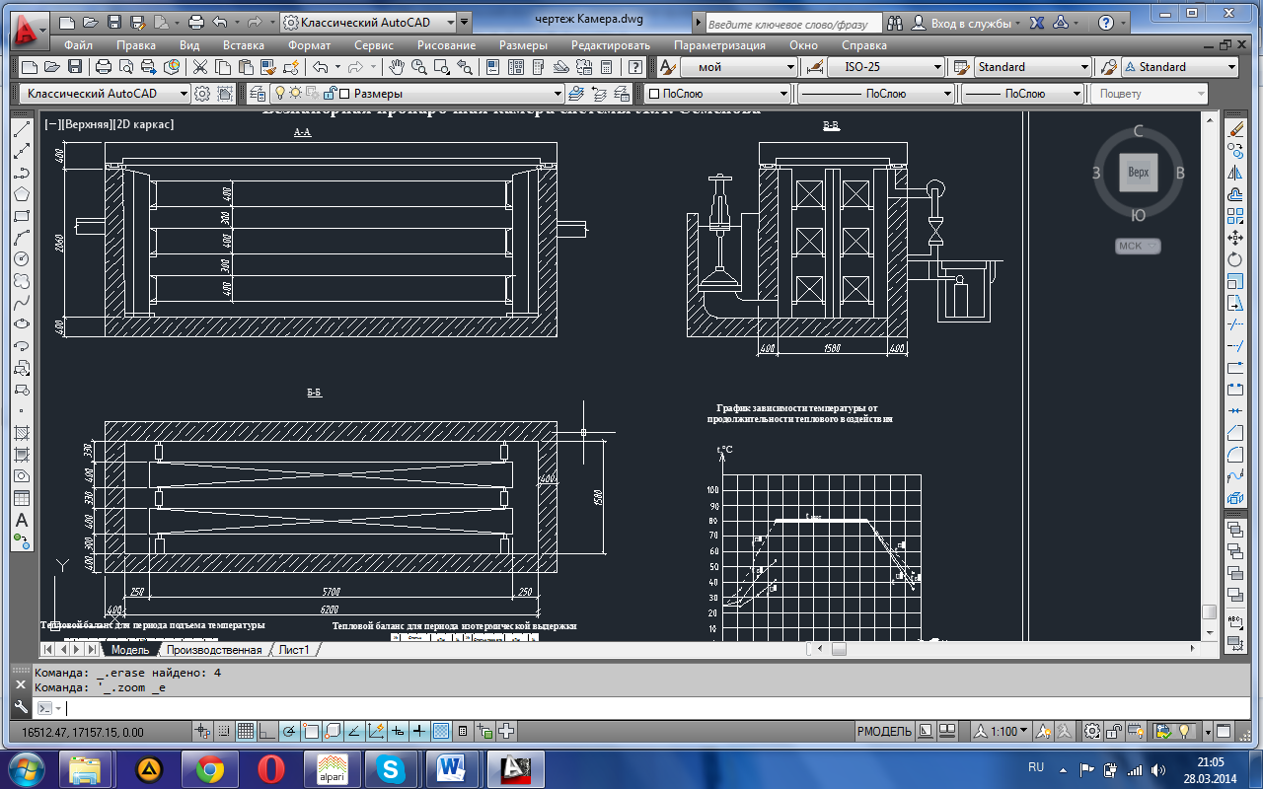Click the binoculars search icon
Viewport: 1263px width, 789px height.
tap(895, 22)
